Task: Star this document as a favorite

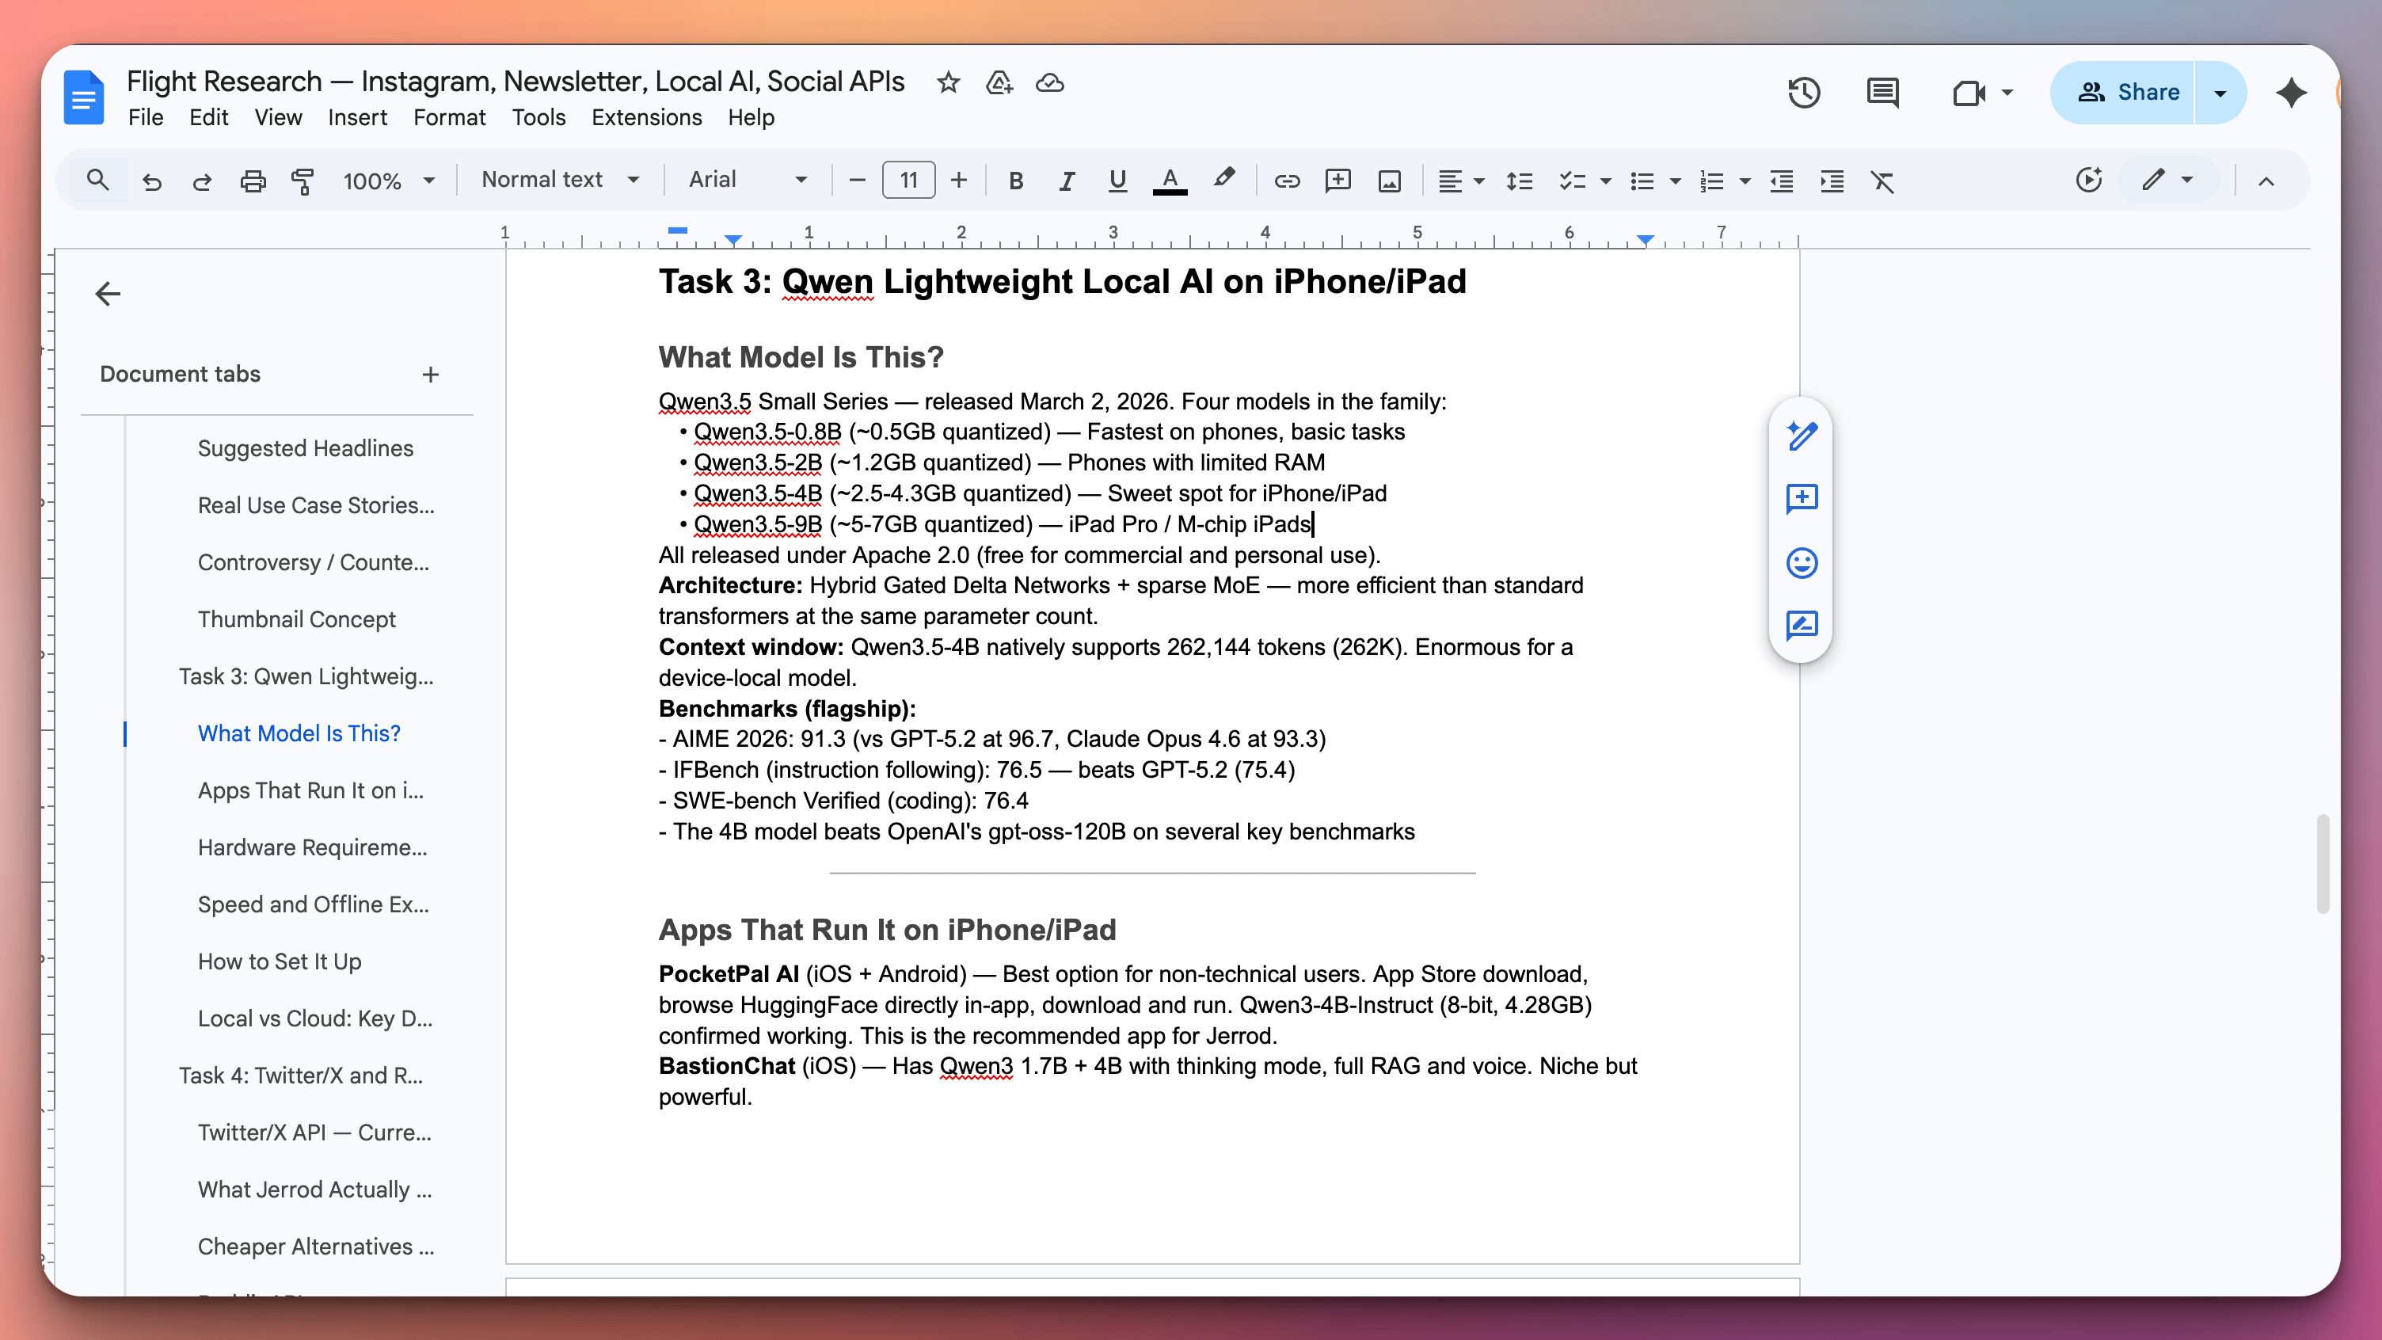Action: coord(948,83)
